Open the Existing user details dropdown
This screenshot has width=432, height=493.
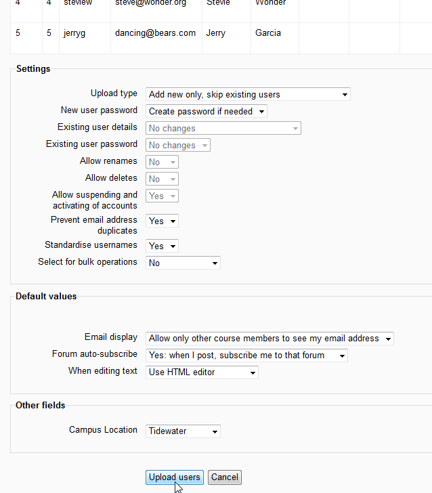click(223, 128)
